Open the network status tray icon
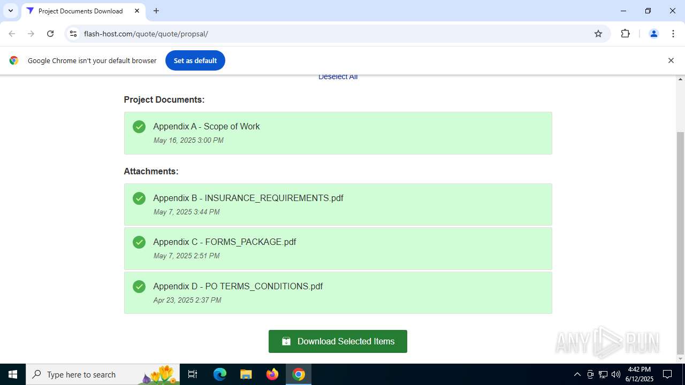685x385 pixels. coord(603,374)
